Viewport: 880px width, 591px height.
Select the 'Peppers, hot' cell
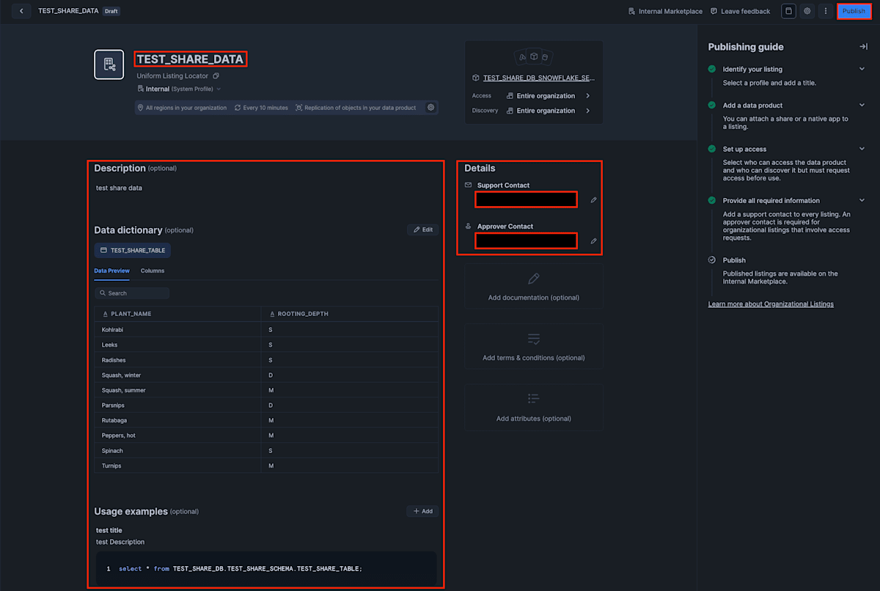click(x=177, y=436)
